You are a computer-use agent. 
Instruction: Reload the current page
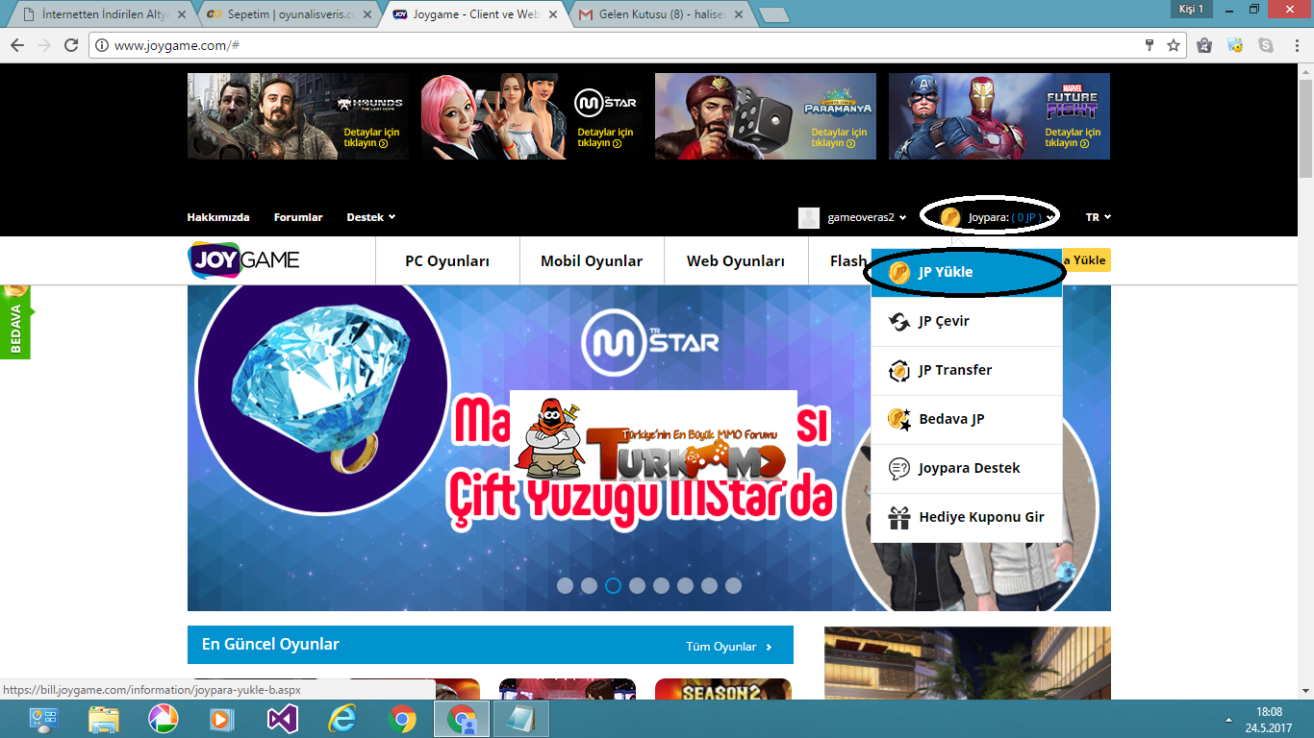(71, 45)
